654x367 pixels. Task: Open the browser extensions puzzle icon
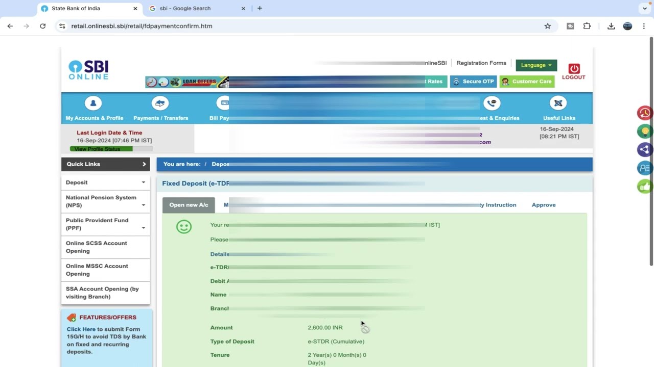tap(587, 26)
